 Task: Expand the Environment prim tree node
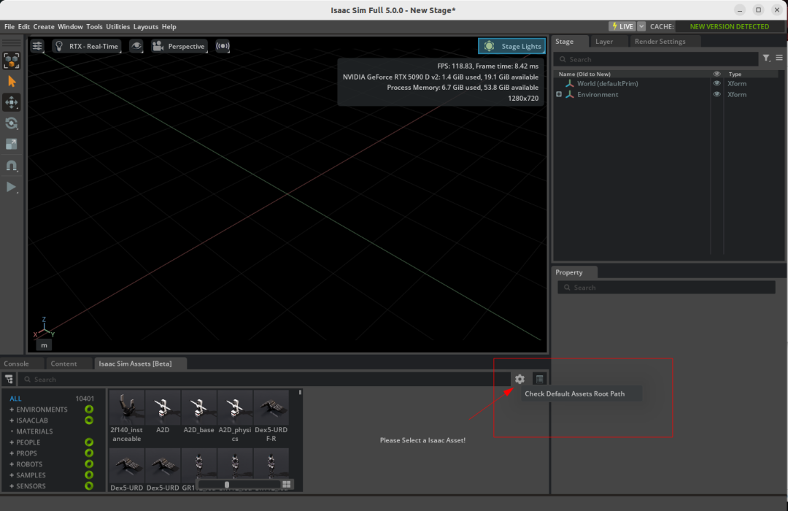coord(558,95)
